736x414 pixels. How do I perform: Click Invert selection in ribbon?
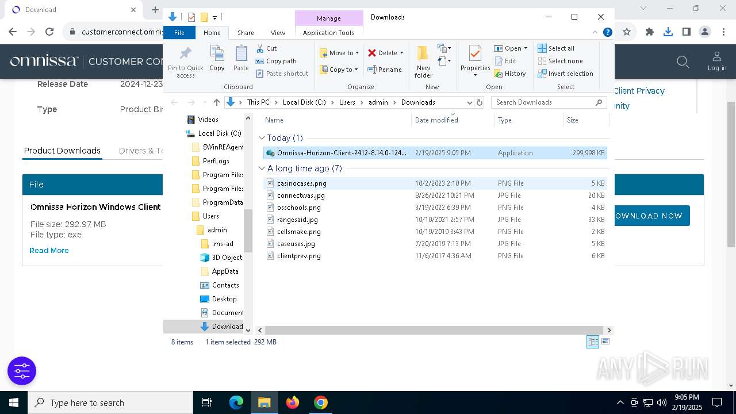566,74
